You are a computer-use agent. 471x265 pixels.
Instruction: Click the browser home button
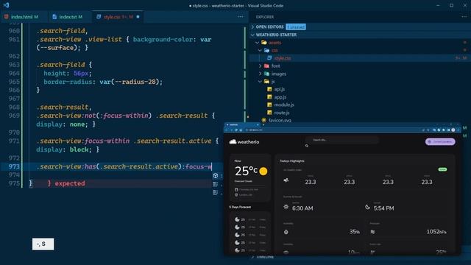[241, 130]
